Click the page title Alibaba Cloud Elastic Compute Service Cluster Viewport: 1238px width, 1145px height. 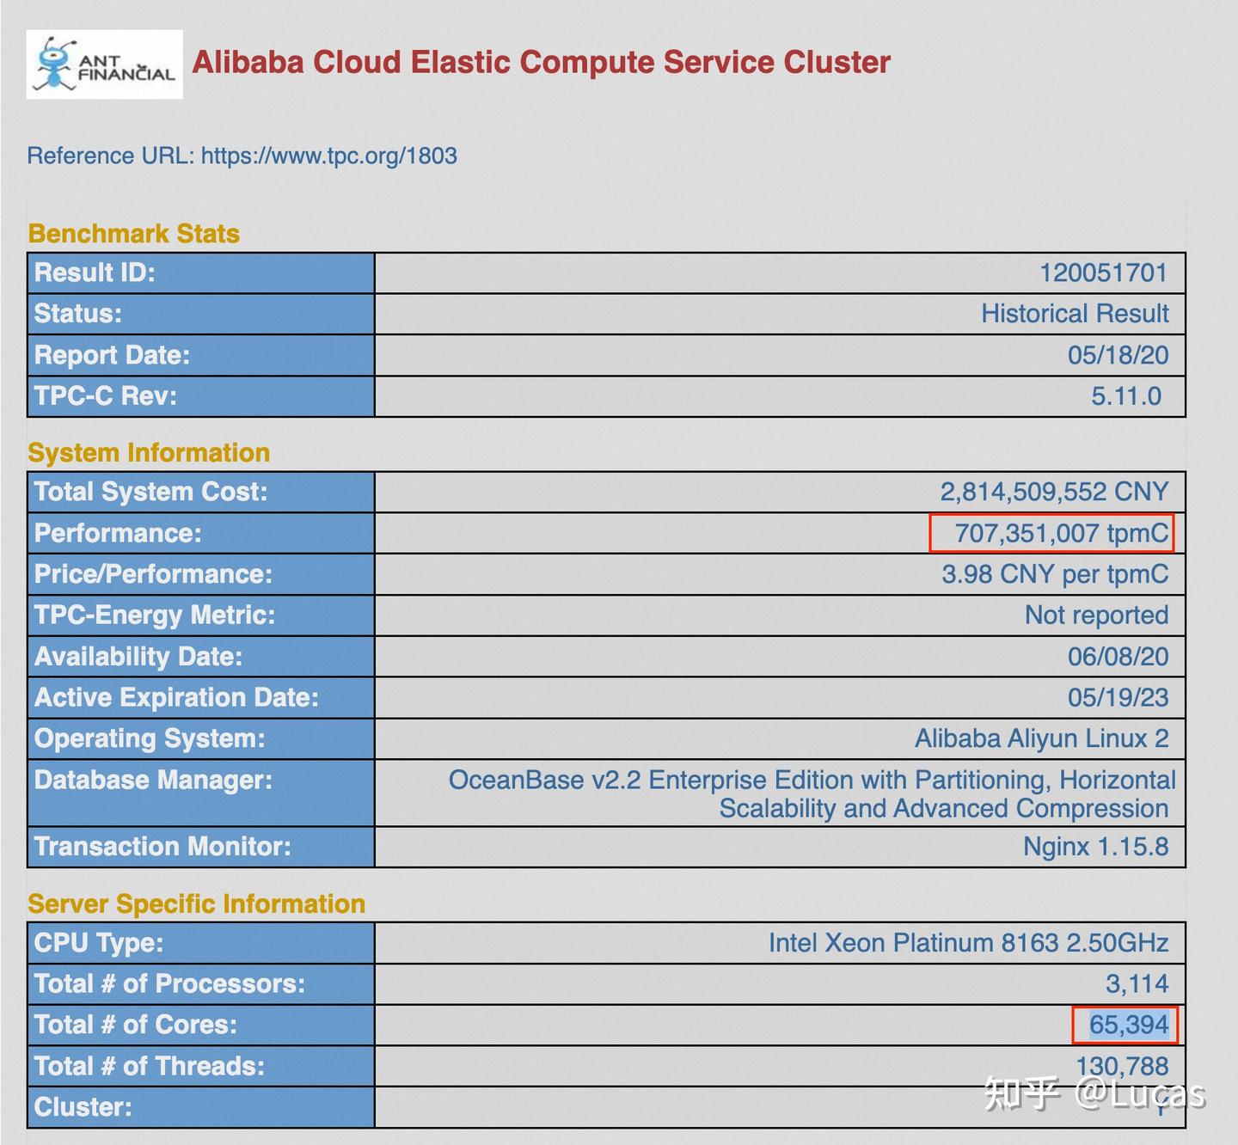click(541, 62)
